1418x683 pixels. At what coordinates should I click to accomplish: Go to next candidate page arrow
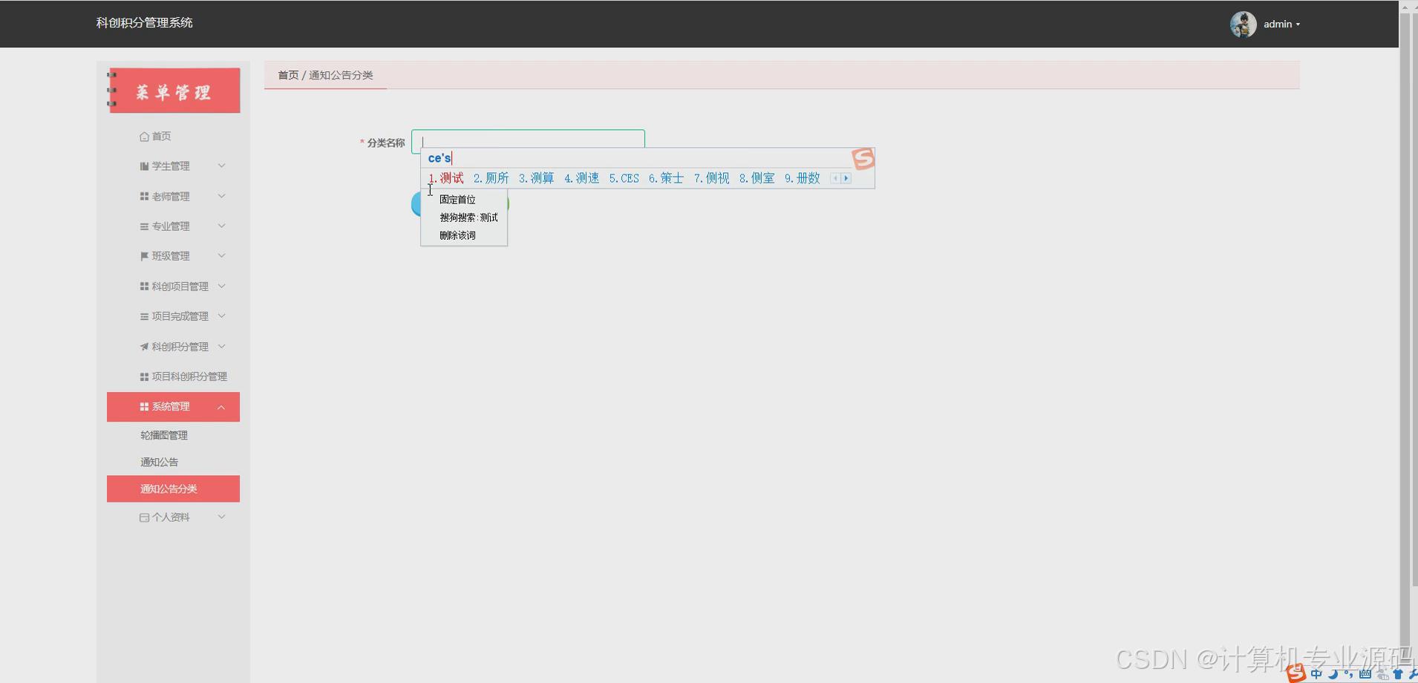846,178
